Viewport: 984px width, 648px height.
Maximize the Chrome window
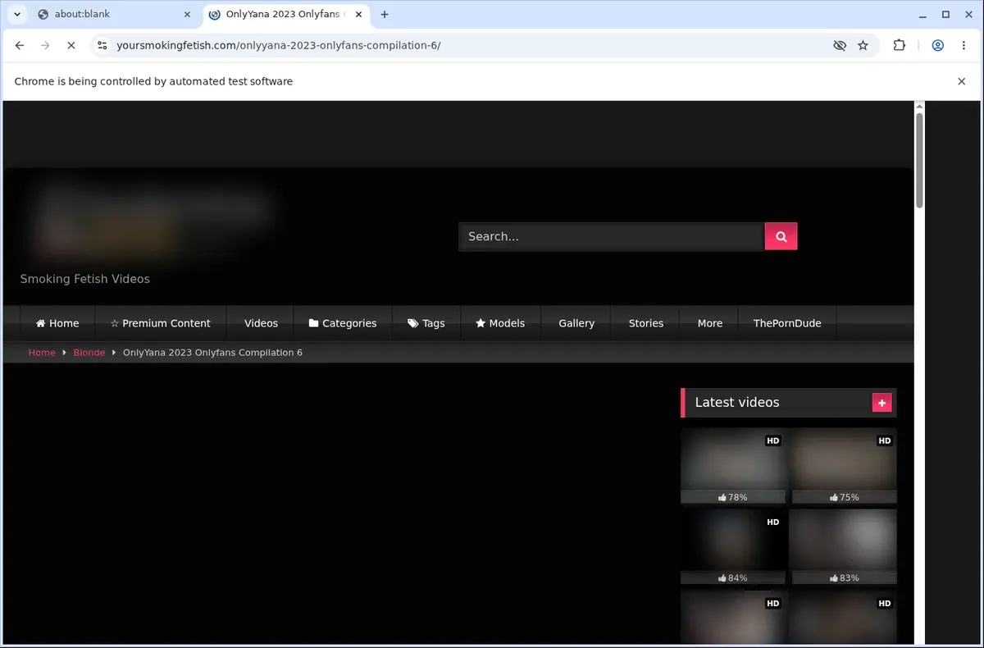[x=945, y=14]
